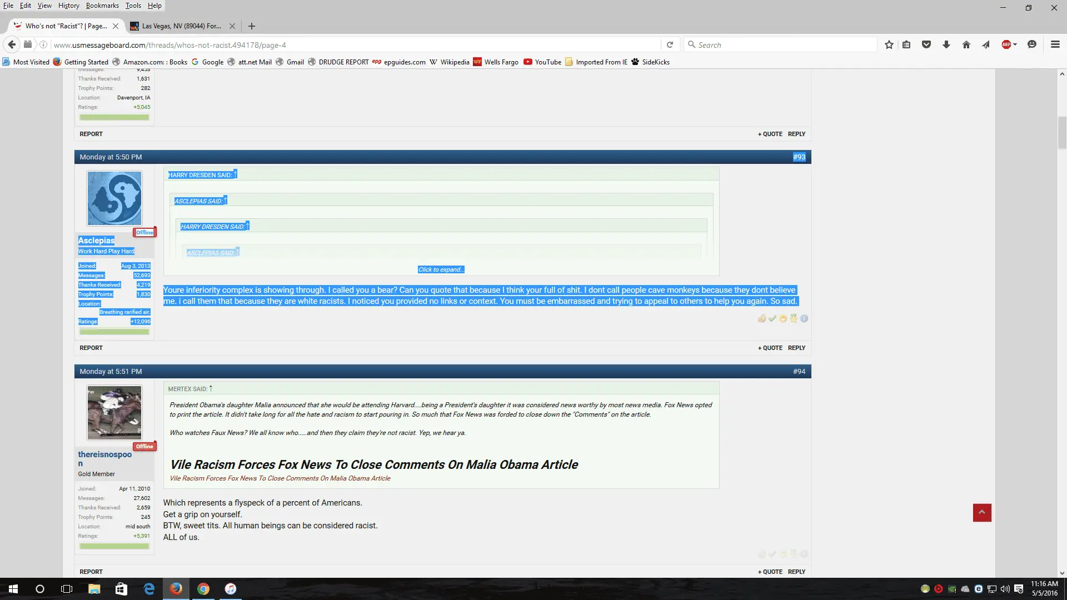Click +QUOTE on post #93
Image resolution: width=1067 pixels, height=600 pixels.
770,348
